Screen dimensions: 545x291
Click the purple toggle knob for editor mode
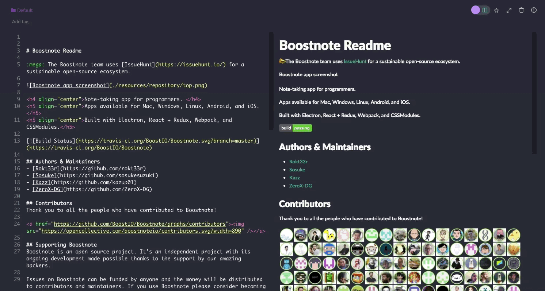(x=475, y=10)
